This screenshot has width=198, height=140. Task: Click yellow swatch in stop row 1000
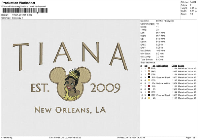[x=149, y=80]
